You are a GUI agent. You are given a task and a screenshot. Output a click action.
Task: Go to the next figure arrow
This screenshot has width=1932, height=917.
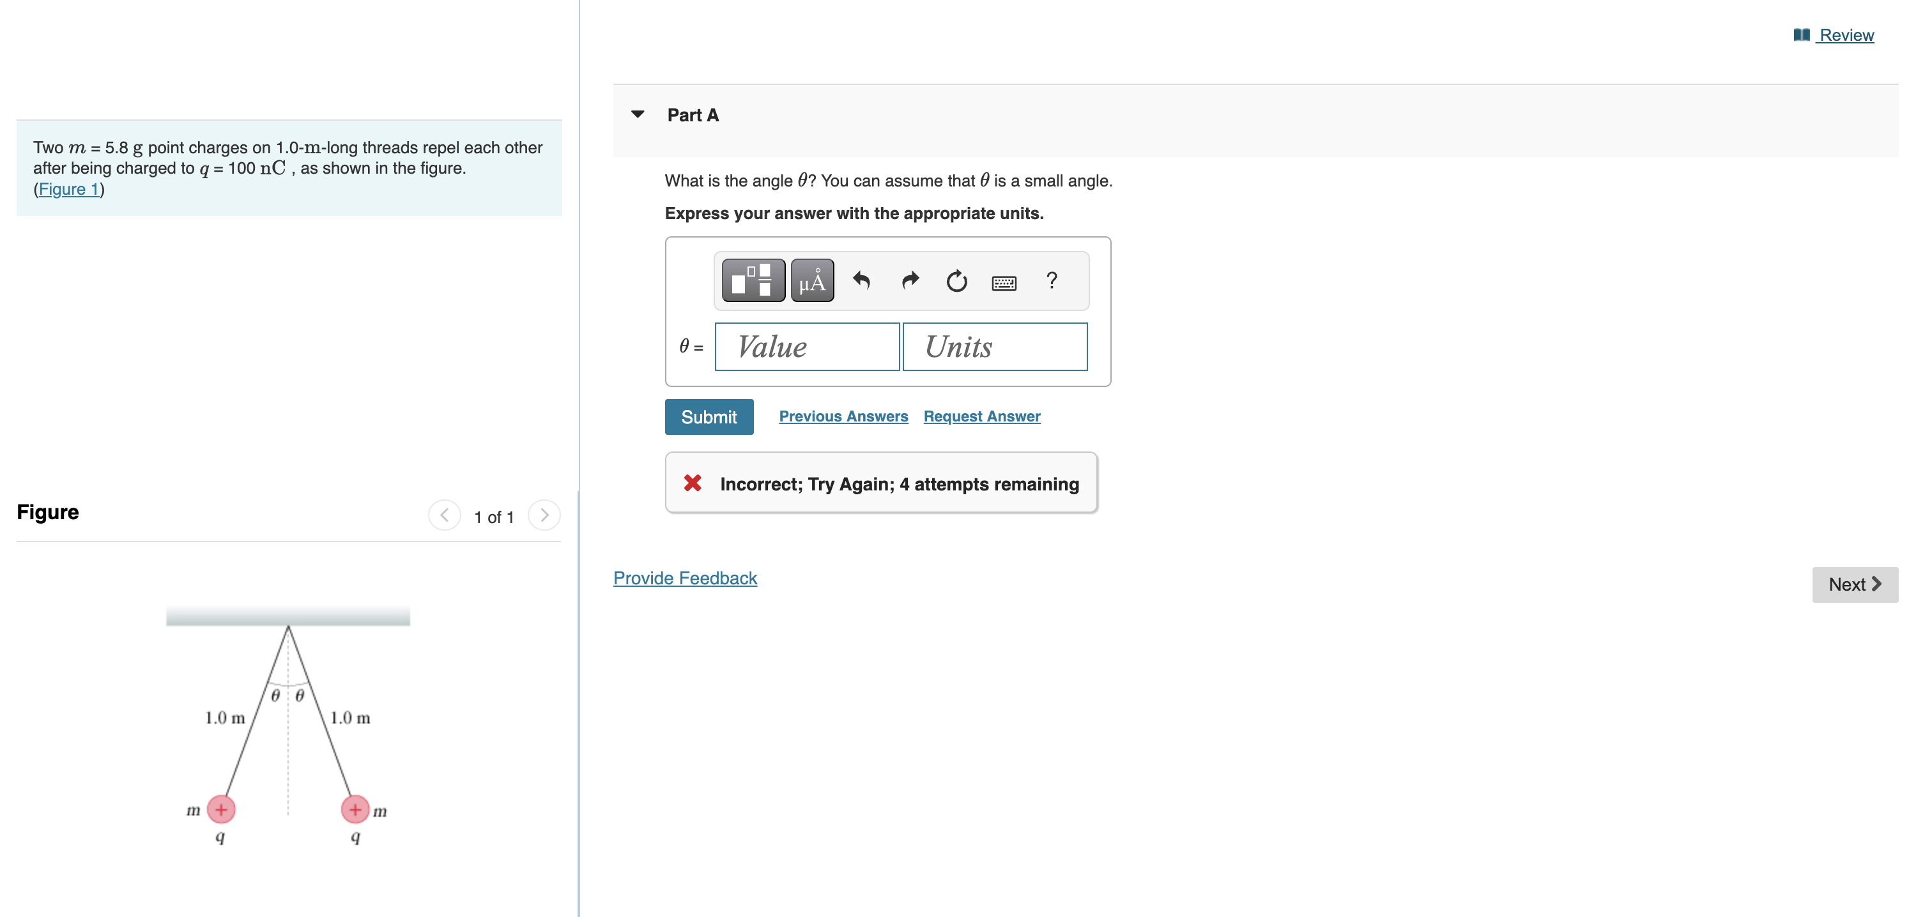[x=544, y=515]
